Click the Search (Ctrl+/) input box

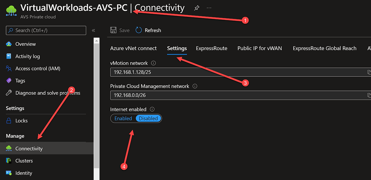point(46,30)
